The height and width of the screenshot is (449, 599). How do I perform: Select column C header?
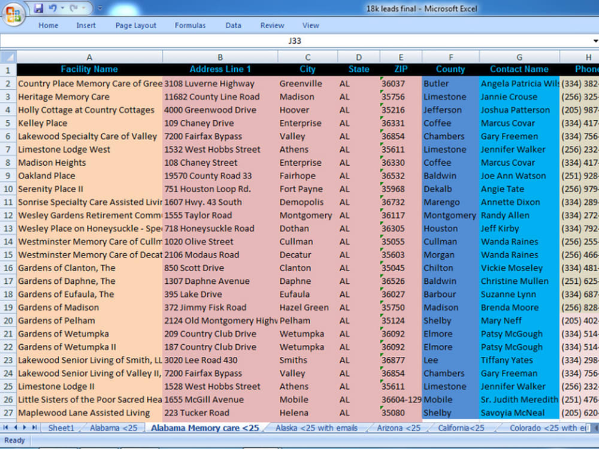pyautogui.click(x=307, y=57)
